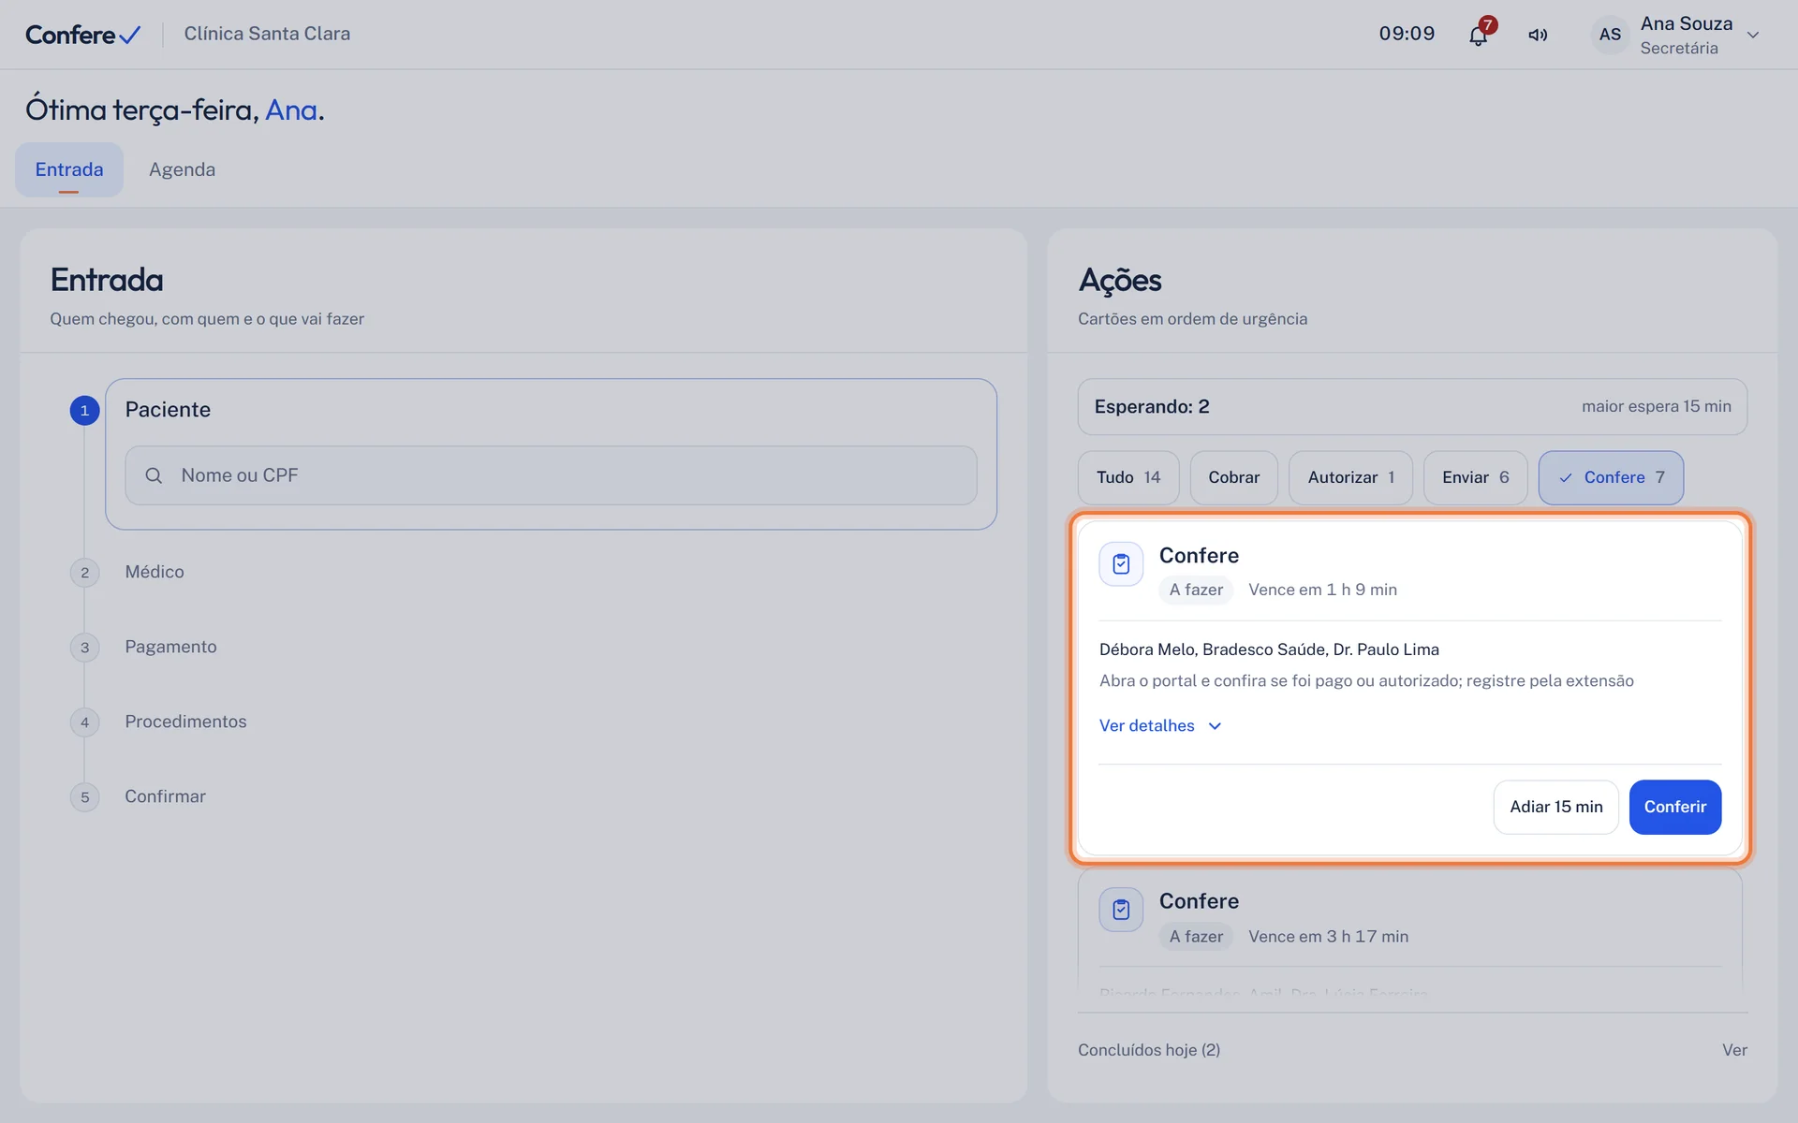
Task: Click maior espera 15 min text
Action: [x=1656, y=406]
